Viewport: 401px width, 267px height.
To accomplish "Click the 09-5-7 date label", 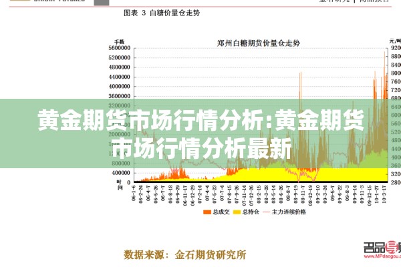I will point(333,193).
